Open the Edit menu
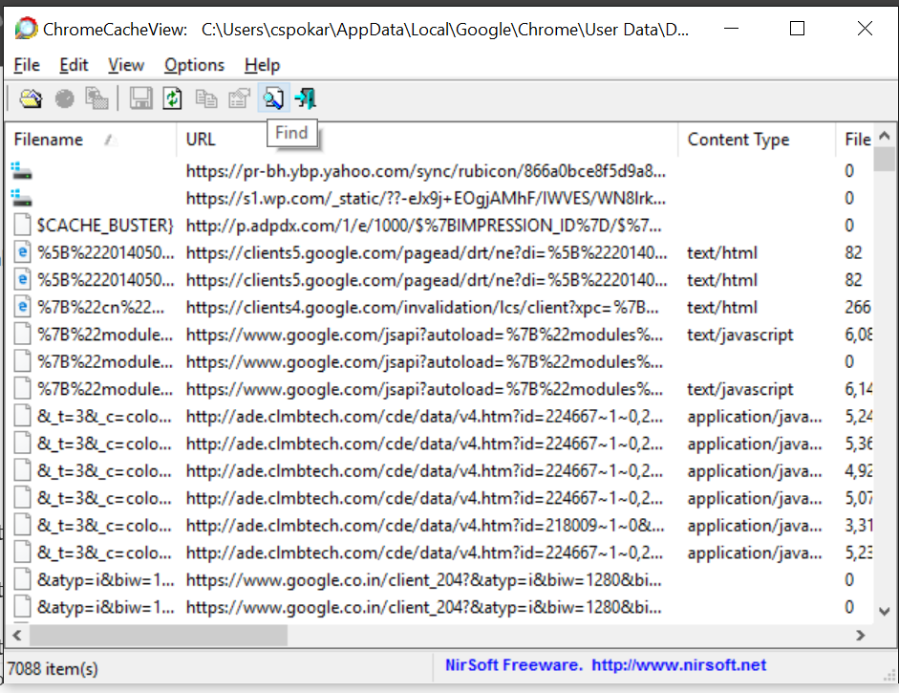Viewport: 899px width, 693px height. click(74, 65)
